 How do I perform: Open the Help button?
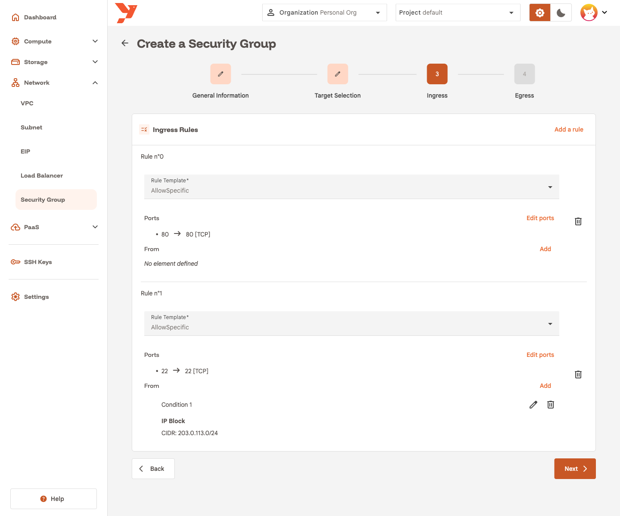point(53,499)
